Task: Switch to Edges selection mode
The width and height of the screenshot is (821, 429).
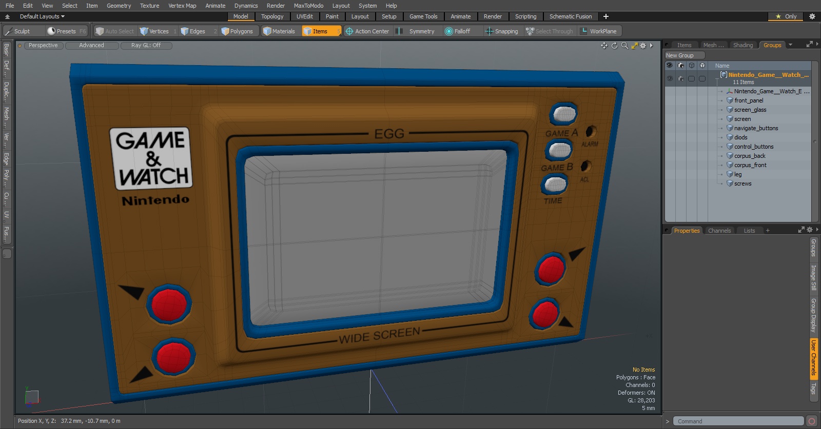Action: pyautogui.click(x=198, y=31)
